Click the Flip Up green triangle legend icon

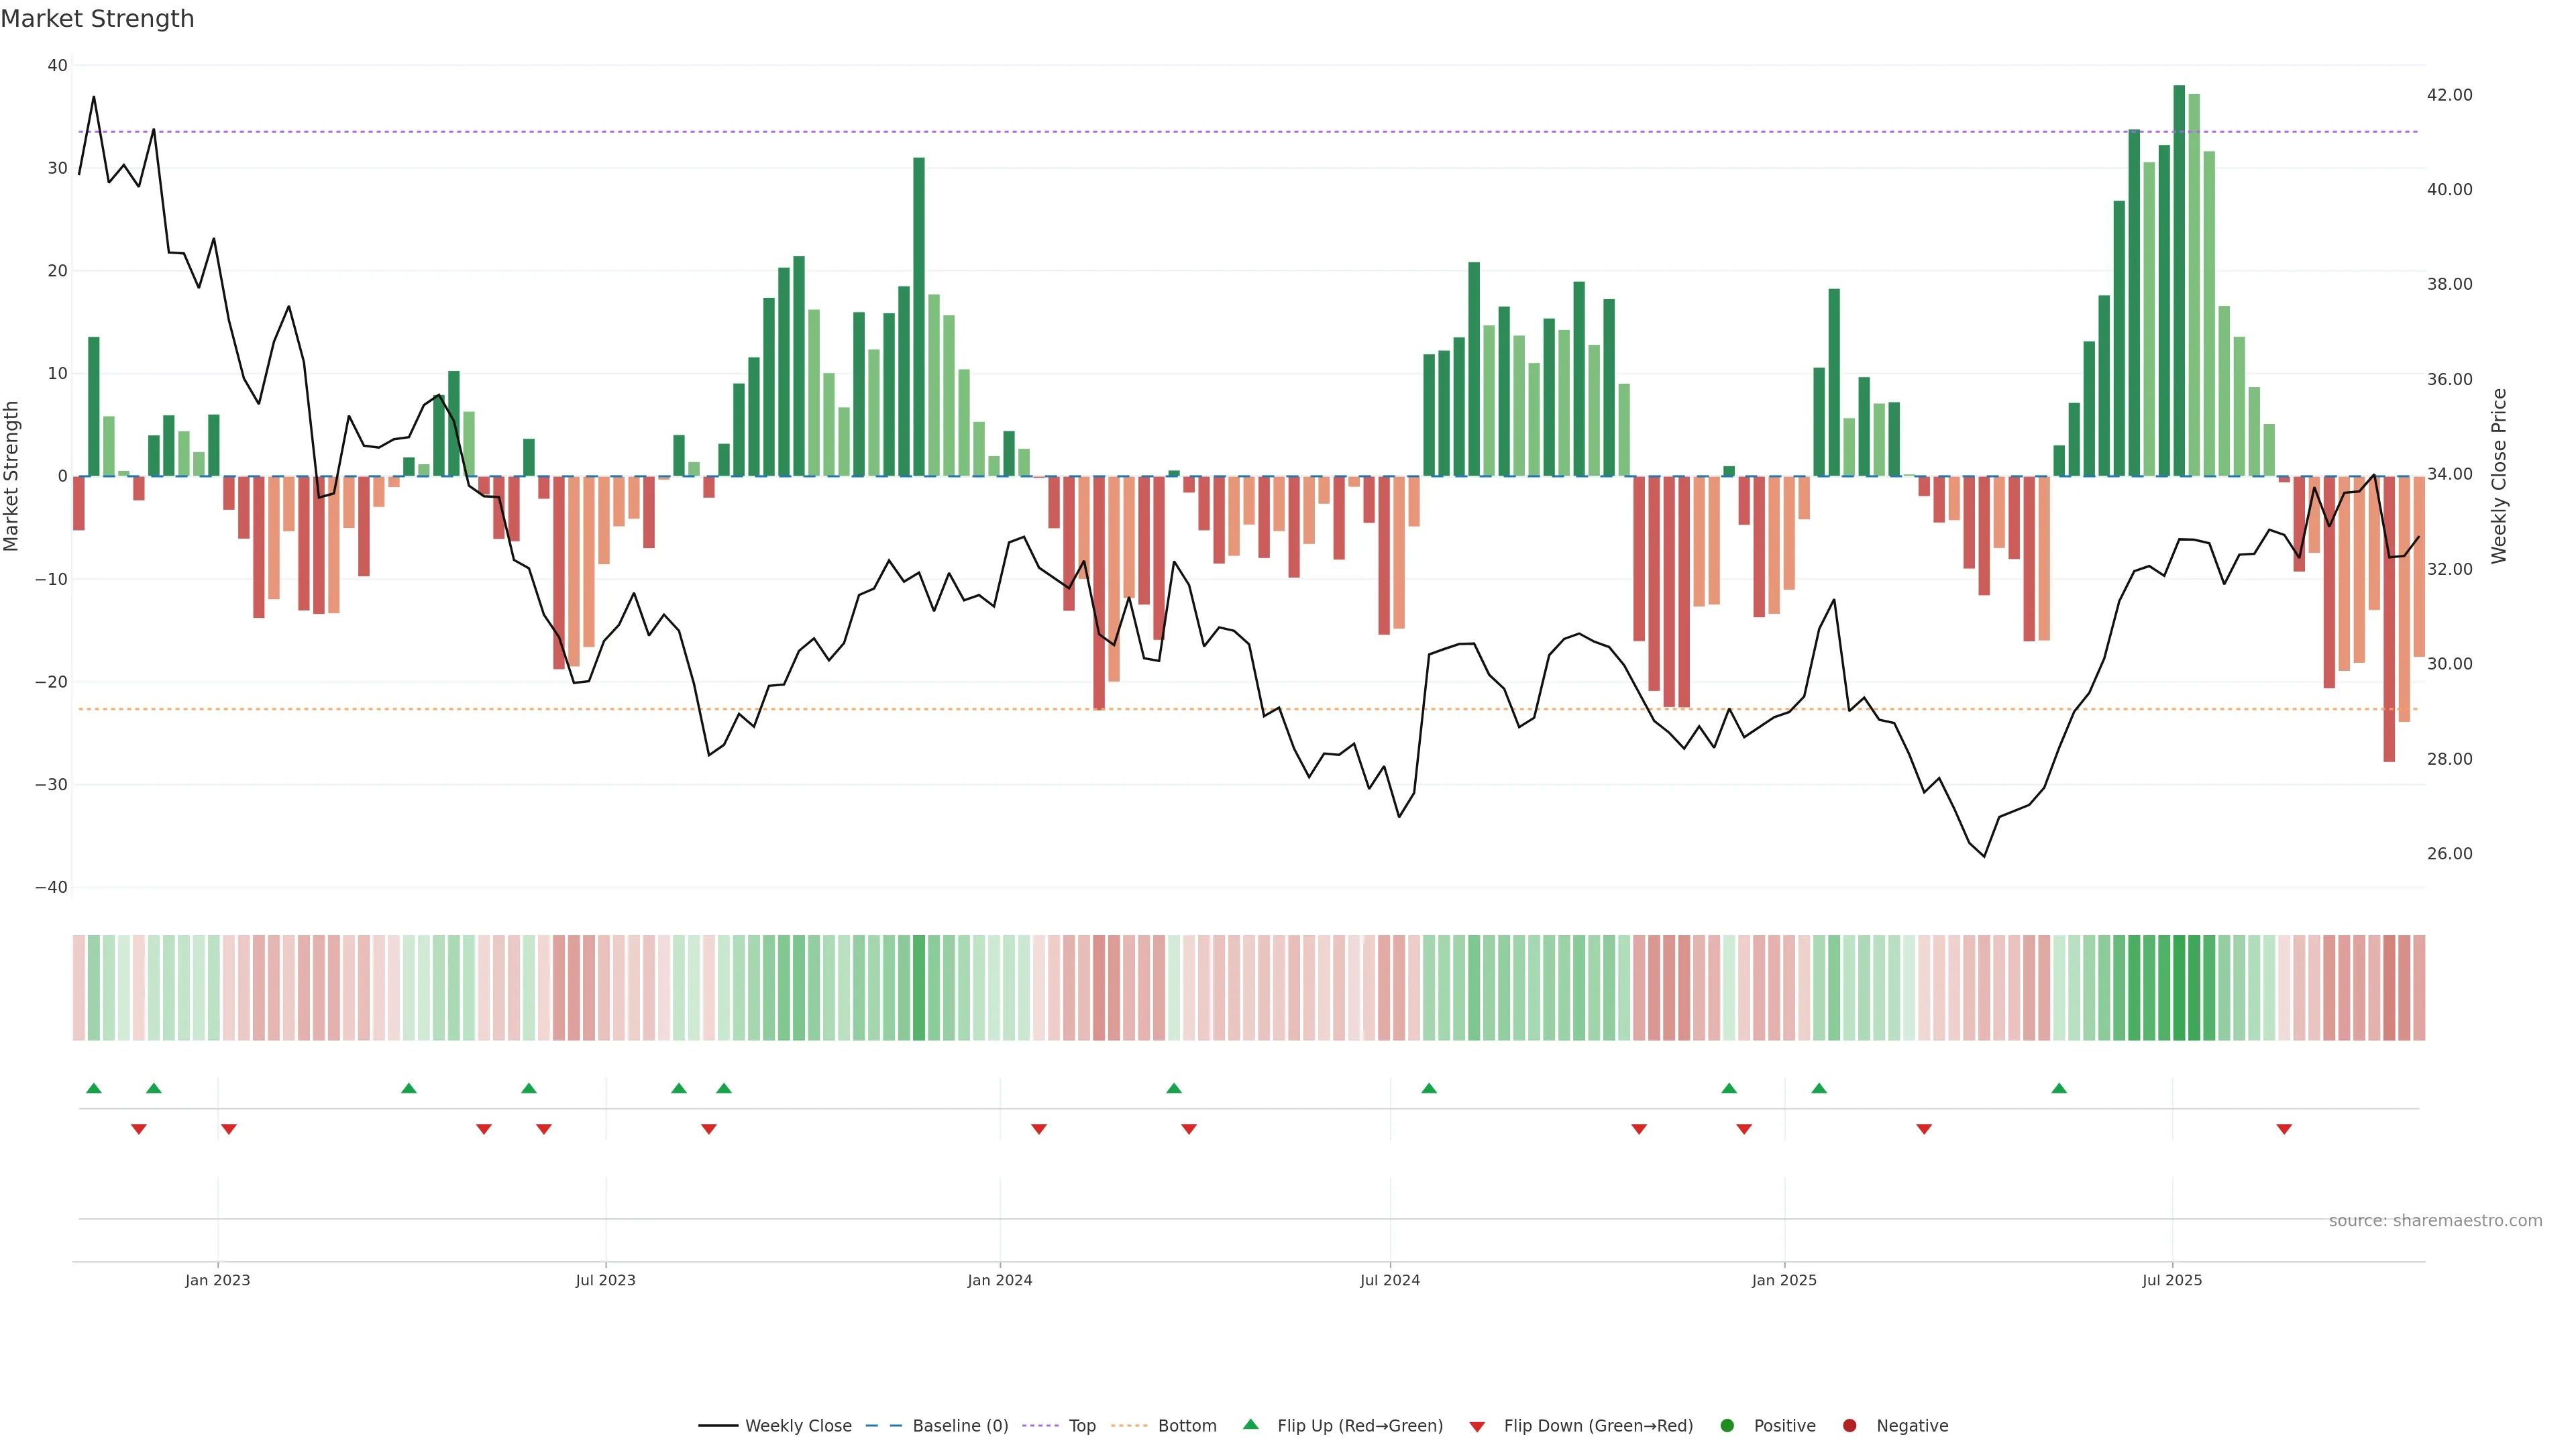coord(1250,1425)
